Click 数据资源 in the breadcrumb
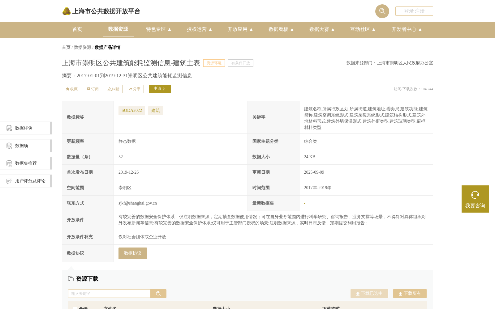The width and height of the screenshot is (495, 309). (83, 48)
